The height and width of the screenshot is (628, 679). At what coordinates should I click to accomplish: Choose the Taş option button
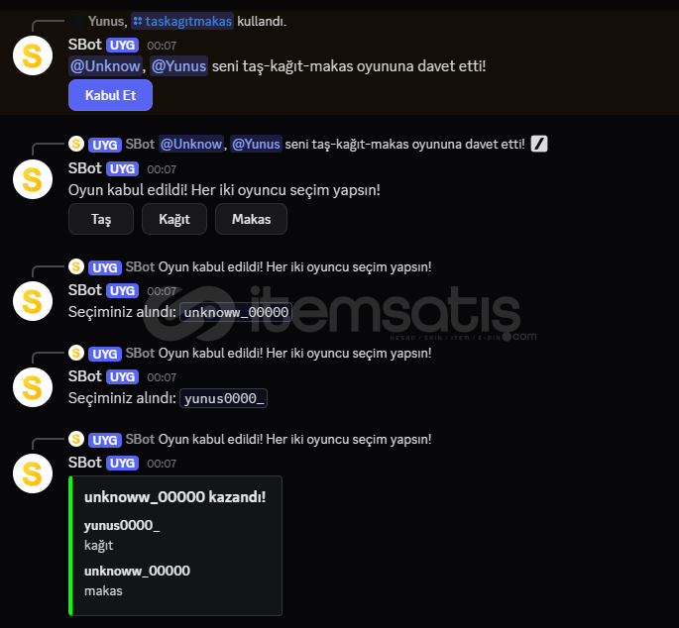(x=101, y=219)
